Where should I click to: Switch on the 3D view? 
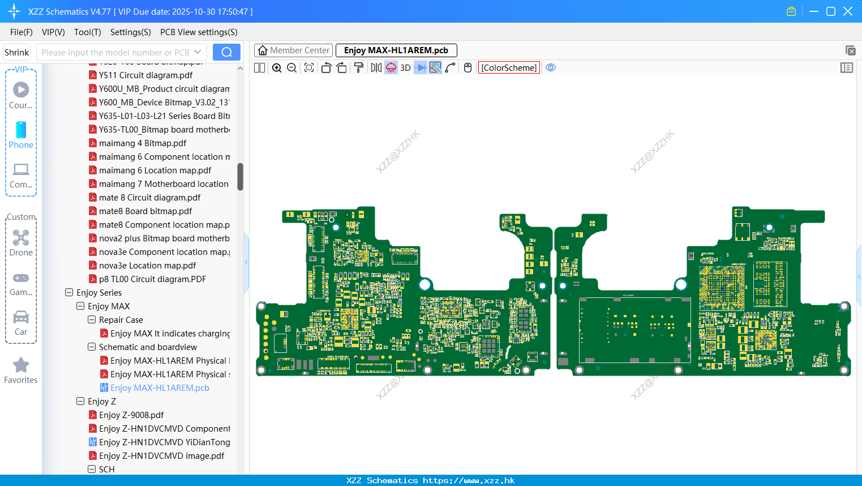tap(405, 67)
